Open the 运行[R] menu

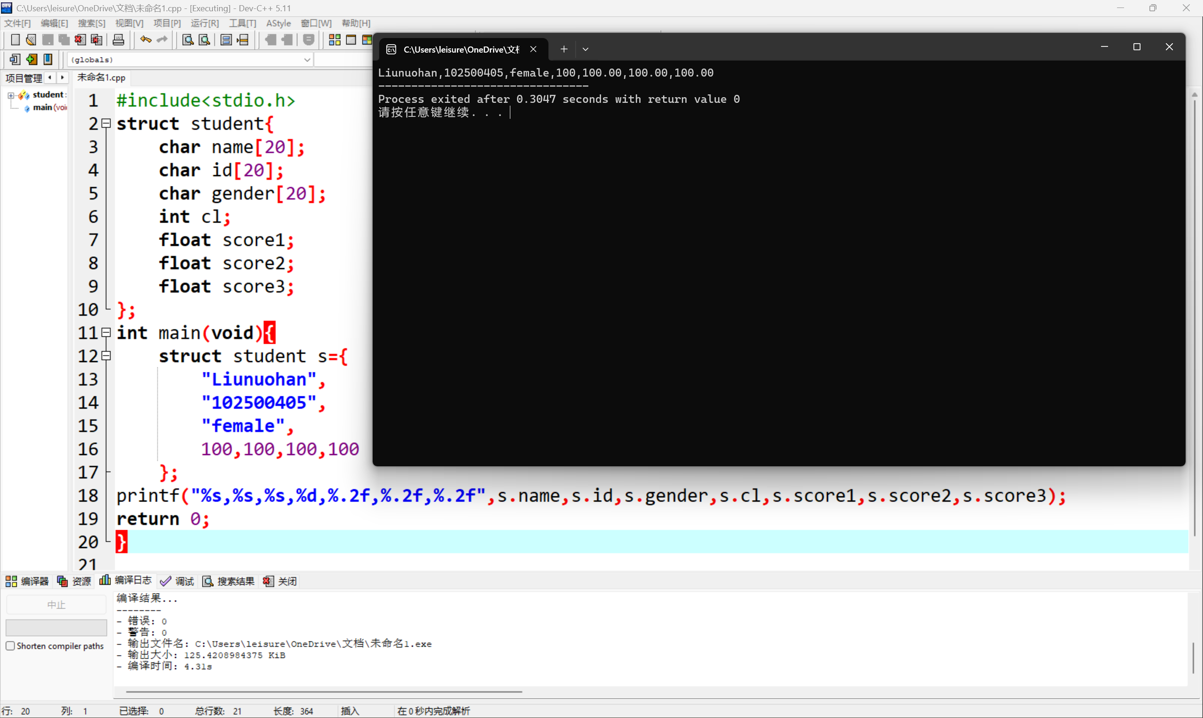pyautogui.click(x=204, y=23)
